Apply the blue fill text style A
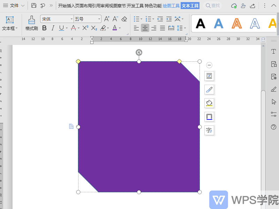The image size is (279, 209). 219,23
